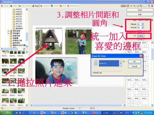Increase the Round value with up arrow
The image size is (154, 115).
[143, 27]
